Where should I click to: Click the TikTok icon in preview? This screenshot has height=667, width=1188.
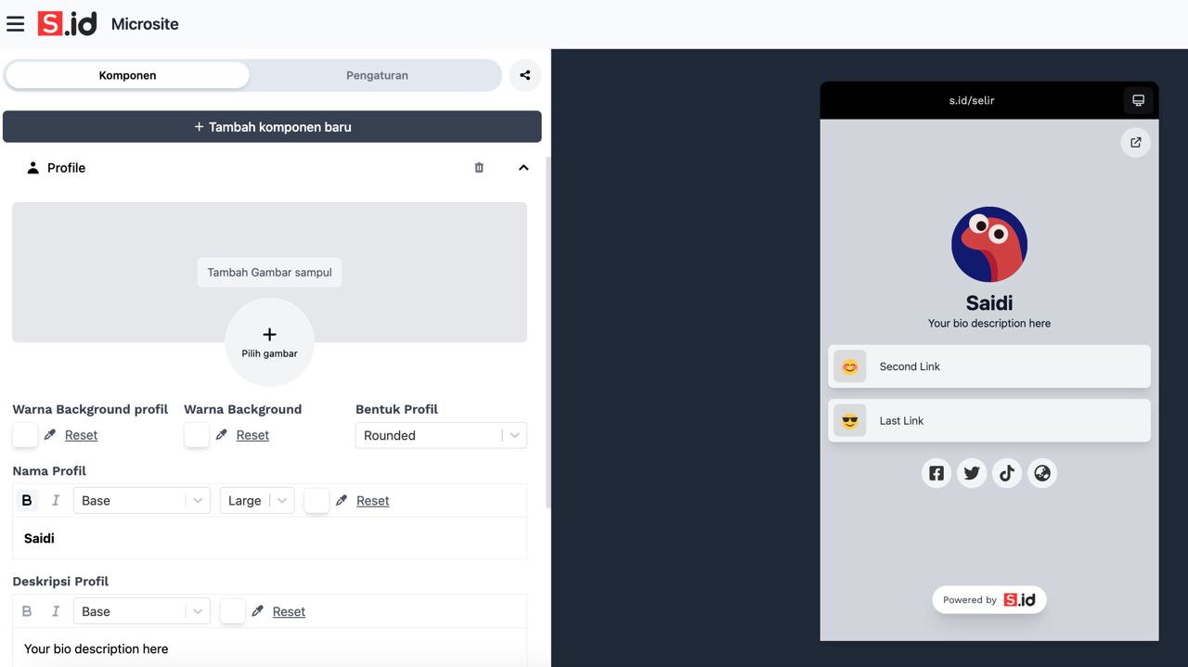(x=1007, y=473)
